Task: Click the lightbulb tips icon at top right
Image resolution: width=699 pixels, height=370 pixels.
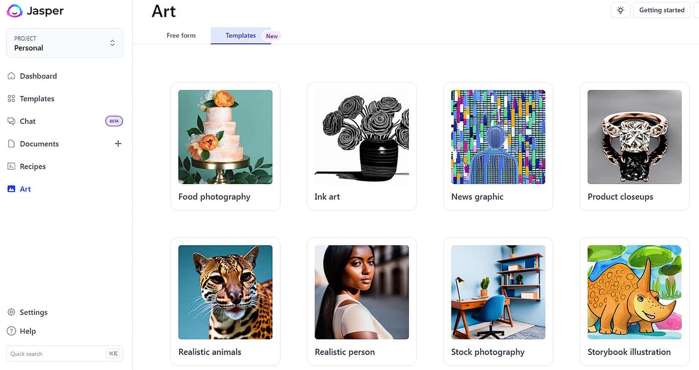Action: coord(620,10)
